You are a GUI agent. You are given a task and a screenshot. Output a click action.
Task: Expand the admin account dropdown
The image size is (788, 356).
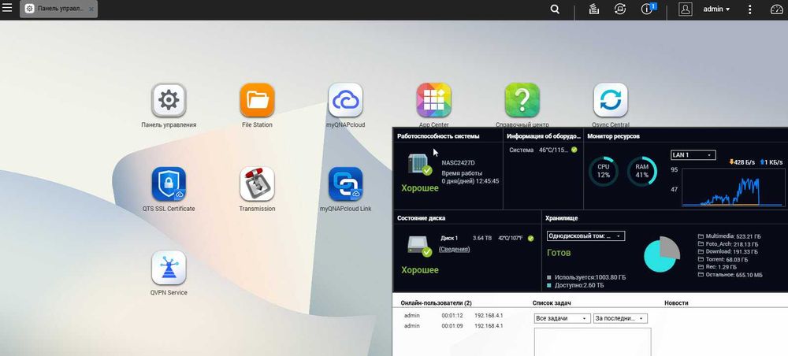[x=716, y=9]
